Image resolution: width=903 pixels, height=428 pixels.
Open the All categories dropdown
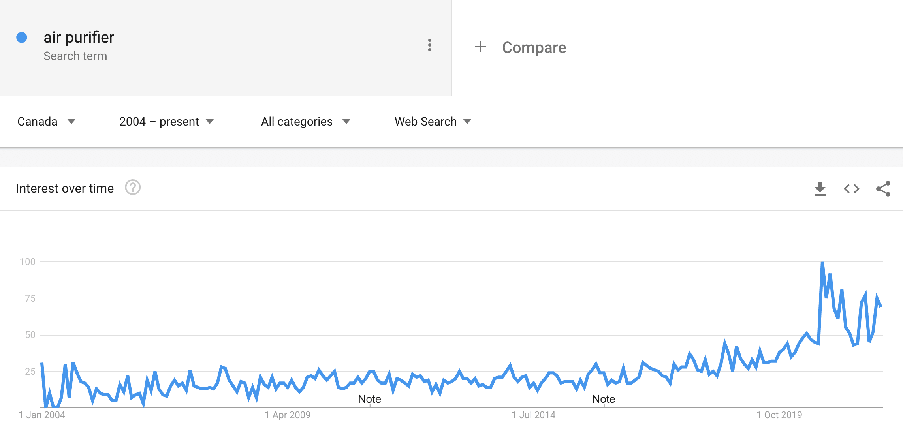click(x=306, y=122)
